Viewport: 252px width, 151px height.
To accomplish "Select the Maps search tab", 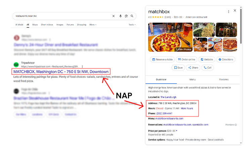I will (35, 25).
